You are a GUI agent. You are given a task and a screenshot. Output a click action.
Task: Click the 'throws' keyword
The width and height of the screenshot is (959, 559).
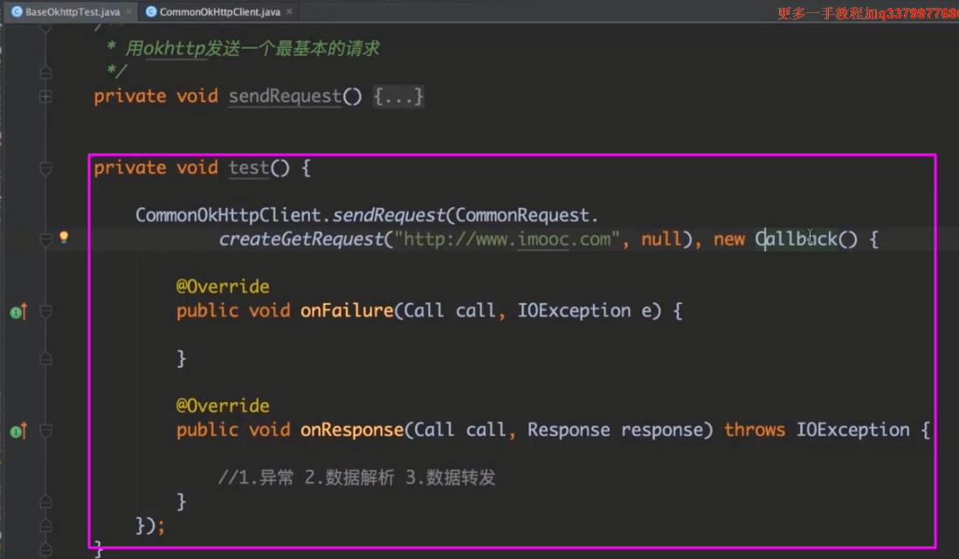click(x=754, y=430)
